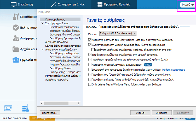
Task: Click the Ακύρωση button
Action: point(162,113)
